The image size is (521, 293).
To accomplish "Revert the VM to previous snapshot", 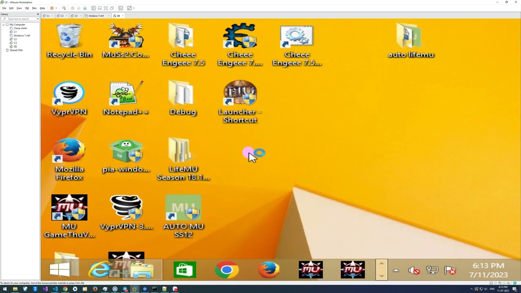I will click(79, 8).
